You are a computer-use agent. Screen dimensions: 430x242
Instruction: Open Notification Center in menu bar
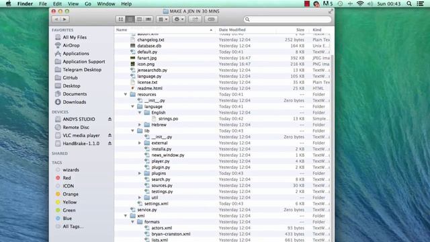click(420, 4)
